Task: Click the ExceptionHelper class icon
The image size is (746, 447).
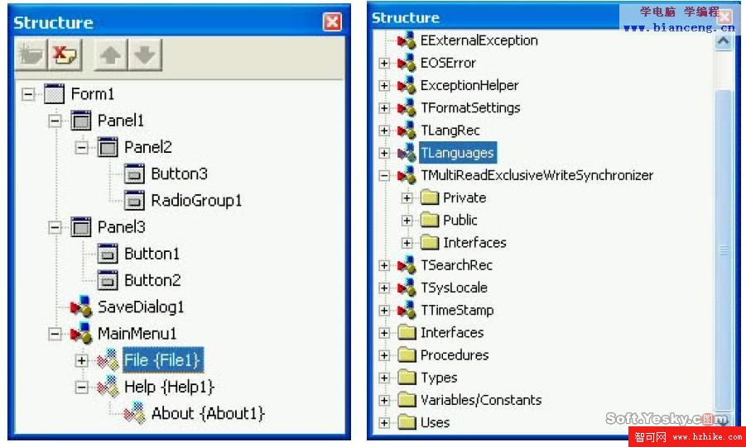Action: coord(407,85)
